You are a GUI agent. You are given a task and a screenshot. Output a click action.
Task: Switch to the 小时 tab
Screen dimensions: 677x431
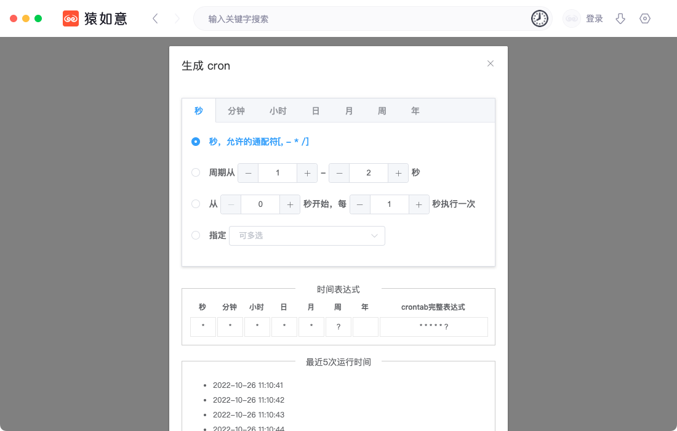pos(278,111)
